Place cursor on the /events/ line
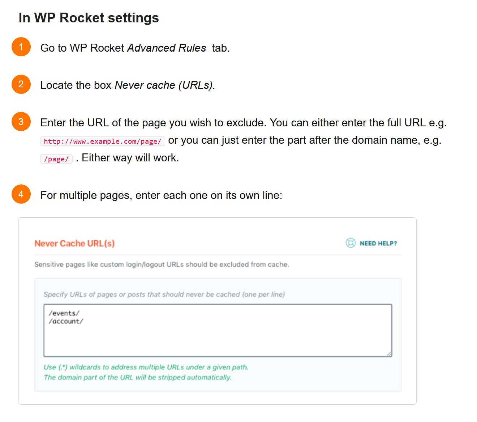Image resolution: width=477 pixels, height=422 pixels. pyautogui.click(x=64, y=313)
